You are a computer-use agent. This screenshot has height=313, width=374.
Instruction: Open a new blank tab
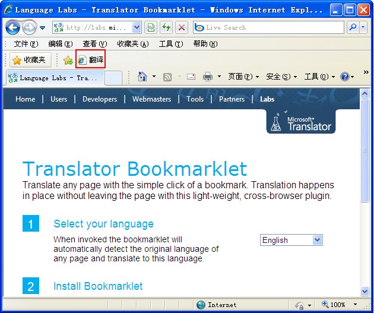coord(113,78)
